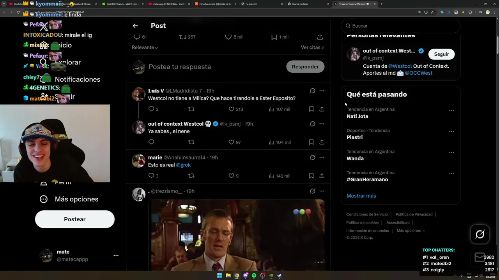Open the floating Grok button
Viewport: 499px width, 280px height.
click(x=480, y=234)
